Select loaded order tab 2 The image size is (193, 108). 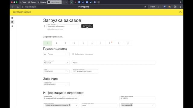pyautogui.click(x=56, y=43)
